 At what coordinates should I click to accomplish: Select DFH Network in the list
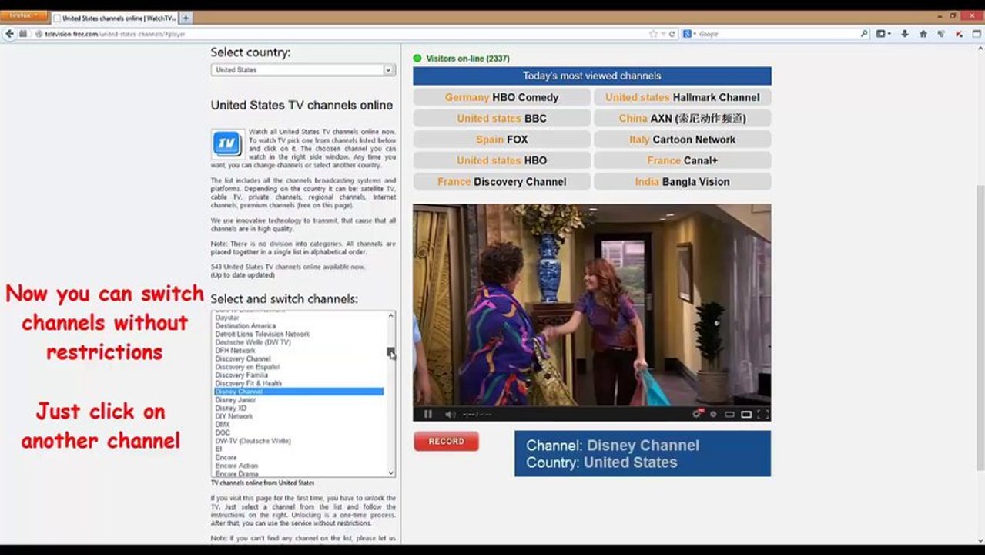299,351
